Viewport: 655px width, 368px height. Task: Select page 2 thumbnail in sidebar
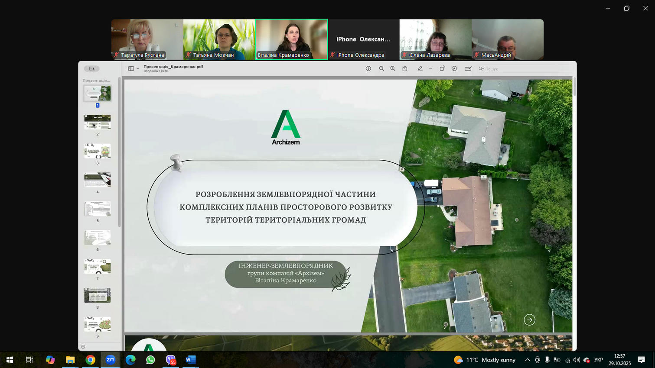pyautogui.click(x=98, y=122)
